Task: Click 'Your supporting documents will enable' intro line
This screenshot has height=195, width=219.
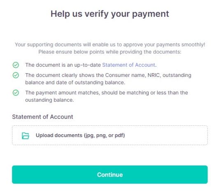Action: coord(110,45)
